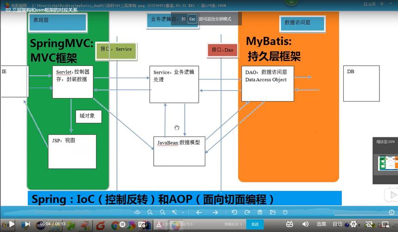Screen dimensions: 398x232
Task: Delete current image with trash icon
Action: (x=260, y=212)
